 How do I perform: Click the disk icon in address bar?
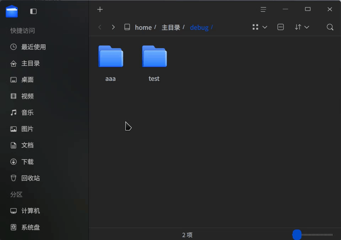tap(127, 27)
